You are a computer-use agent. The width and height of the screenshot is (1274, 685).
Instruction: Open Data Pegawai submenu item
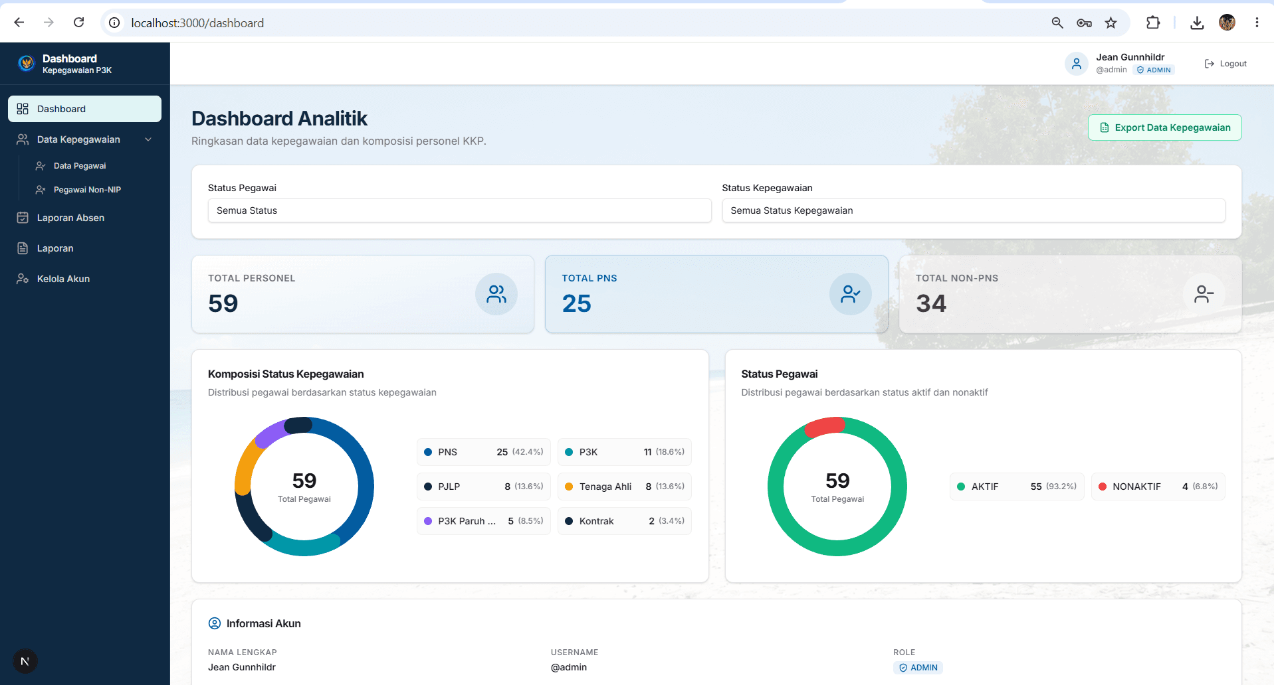point(80,166)
